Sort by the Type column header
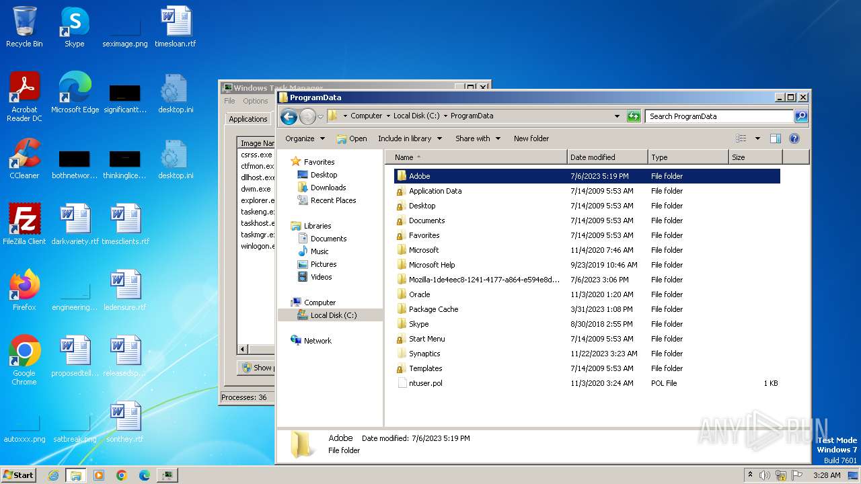The width and height of the screenshot is (861, 484). point(688,157)
